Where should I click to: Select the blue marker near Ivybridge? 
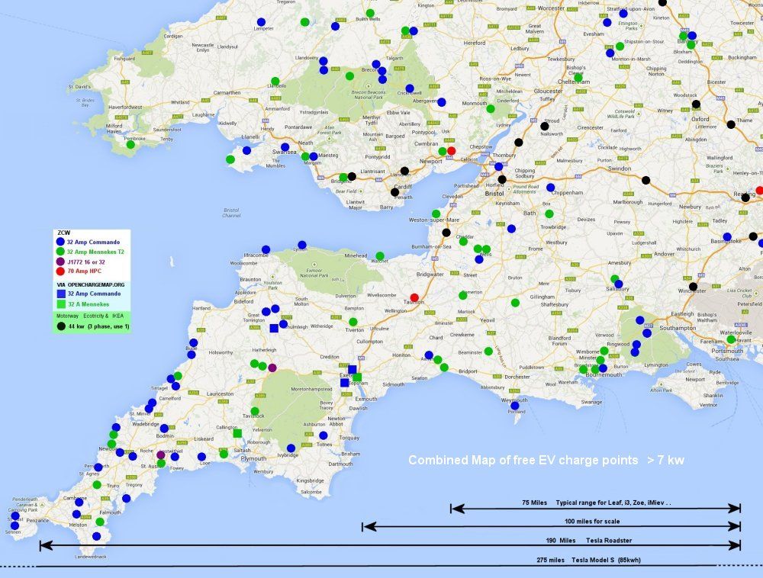pos(291,448)
